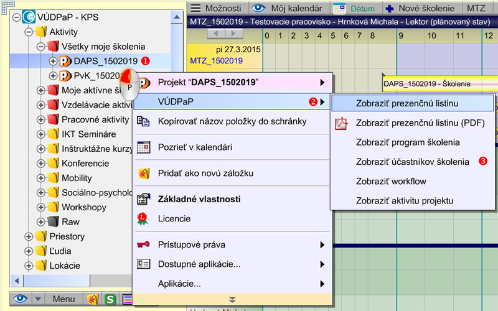This screenshot has width=498, height=311.
Task: Collapse the Všetky moje školenia folder
Action: (x=40, y=47)
